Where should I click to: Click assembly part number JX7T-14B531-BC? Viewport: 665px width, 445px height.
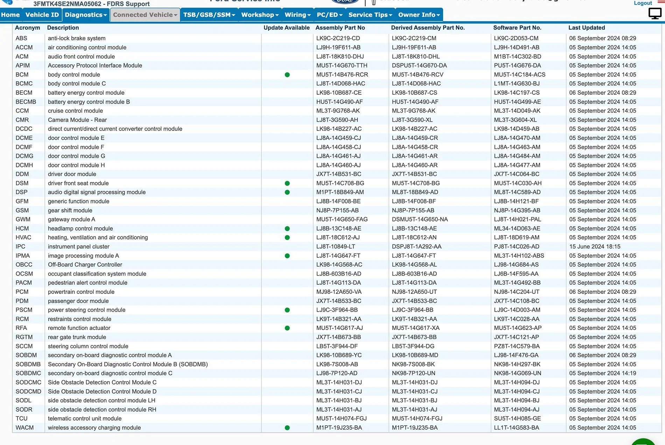click(339, 174)
